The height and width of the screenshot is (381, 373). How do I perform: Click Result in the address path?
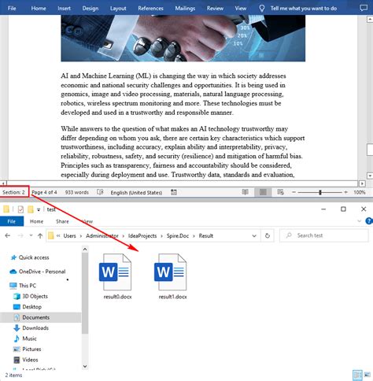(x=206, y=235)
